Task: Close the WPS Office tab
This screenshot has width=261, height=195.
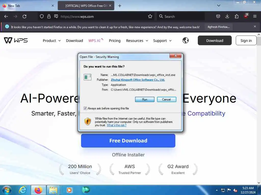Action: pos(110,6)
